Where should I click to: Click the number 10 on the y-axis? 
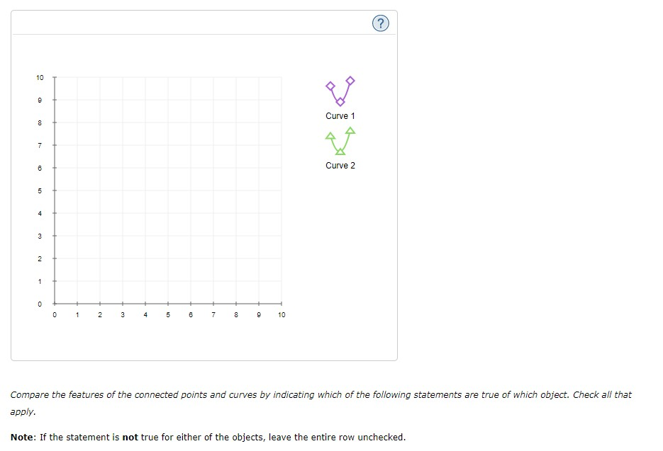[39, 78]
